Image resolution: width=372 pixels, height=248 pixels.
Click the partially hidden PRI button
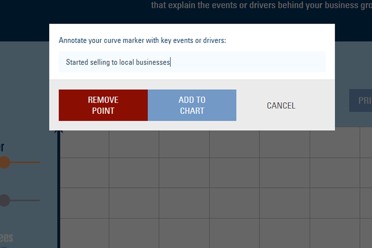[360, 100]
